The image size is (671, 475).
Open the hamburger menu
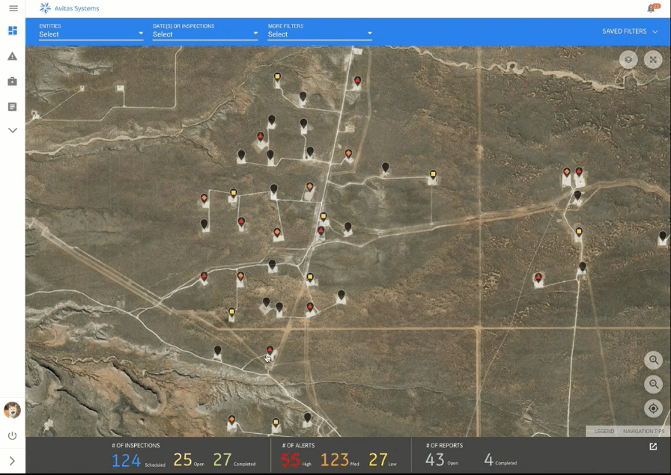pyautogui.click(x=13, y=8)
